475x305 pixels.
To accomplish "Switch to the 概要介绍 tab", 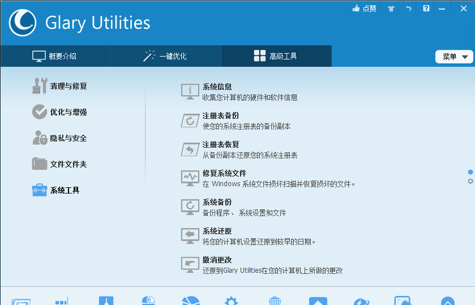I will coord(55,56).
